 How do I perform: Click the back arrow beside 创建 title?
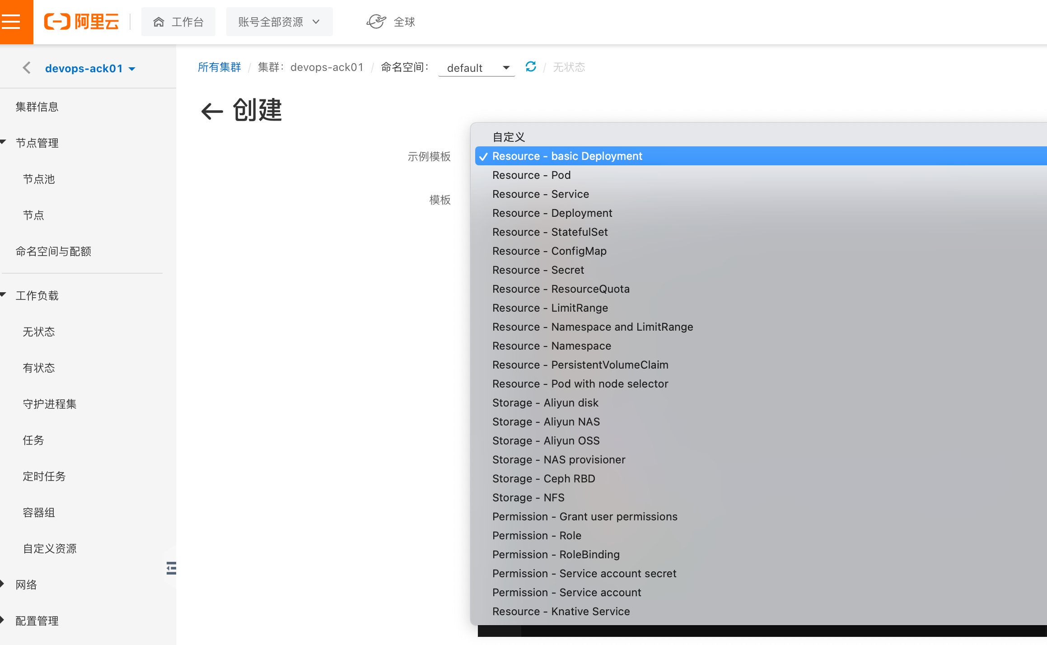point(212,111)
